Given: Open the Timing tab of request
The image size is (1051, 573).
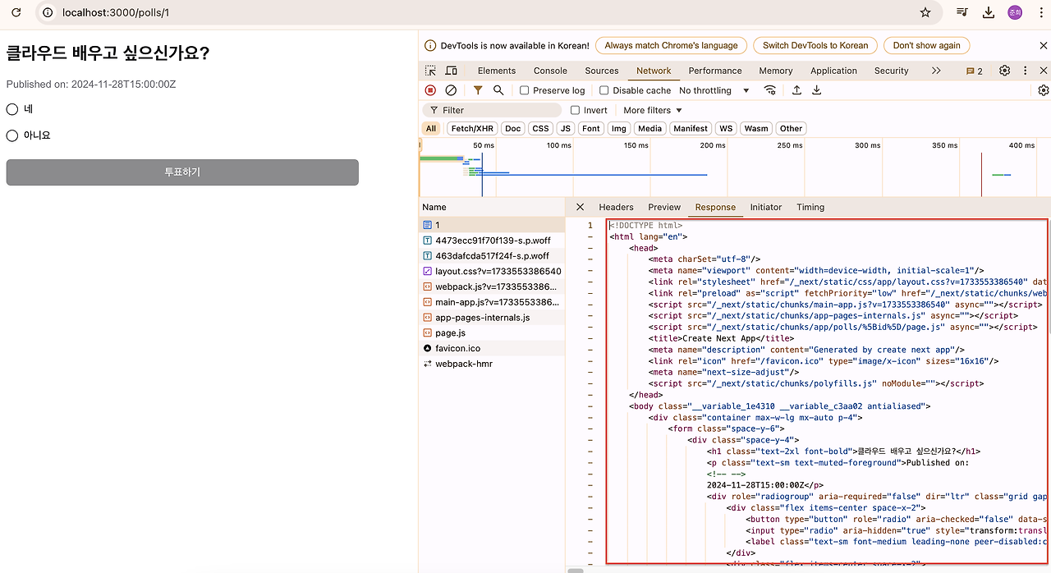Looking at the screenshot, I should point(810,207).
